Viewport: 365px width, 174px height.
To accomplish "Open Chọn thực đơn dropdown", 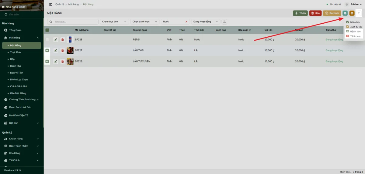I will tap(114, 22).
